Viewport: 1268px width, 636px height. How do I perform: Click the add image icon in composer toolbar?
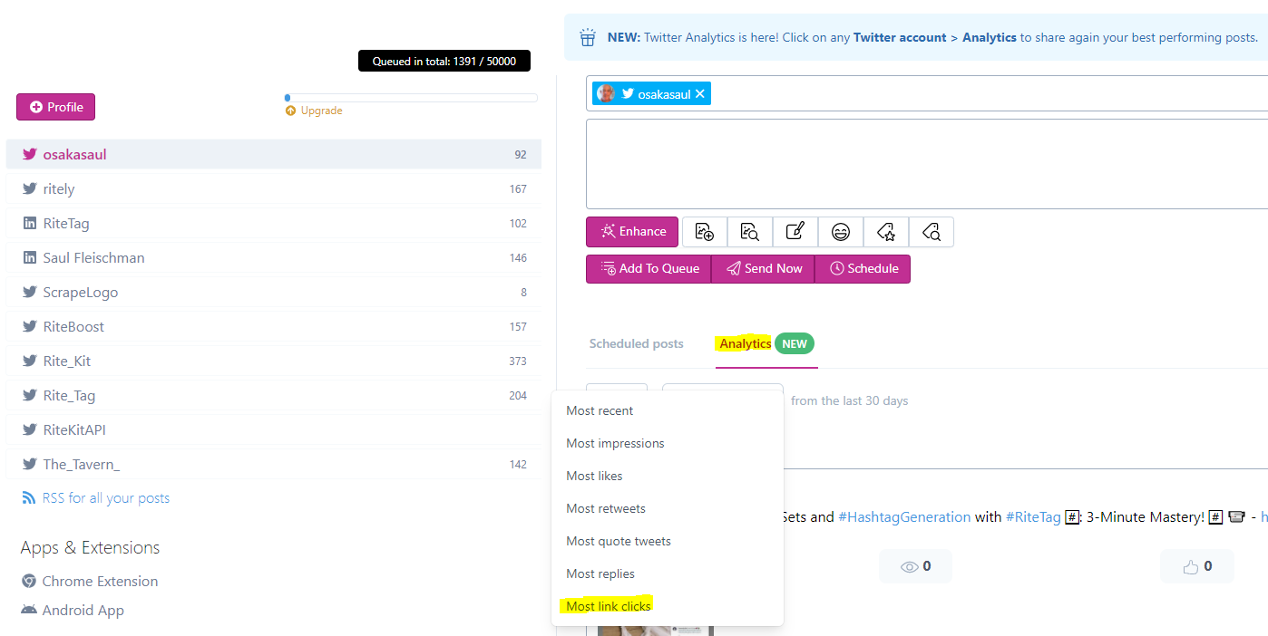705,232
